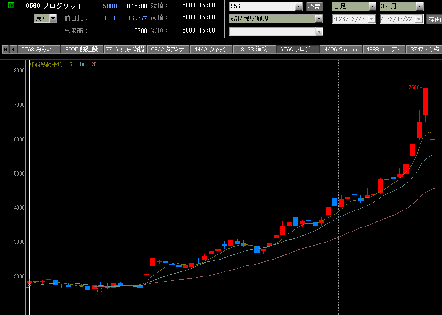442x315 pixels.
Task: Click the green G market icon
Action: click(x=11, y=5)
